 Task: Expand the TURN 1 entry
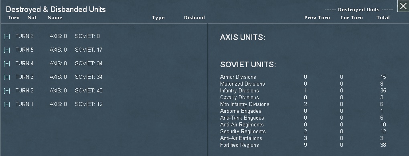coord(7,104)
